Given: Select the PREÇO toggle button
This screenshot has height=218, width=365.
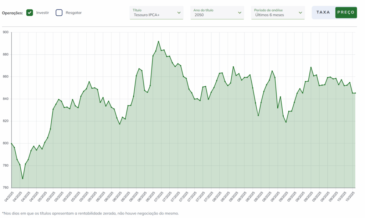Looking at the screenshot, I should pyautogui.click(x=346, y=12).
